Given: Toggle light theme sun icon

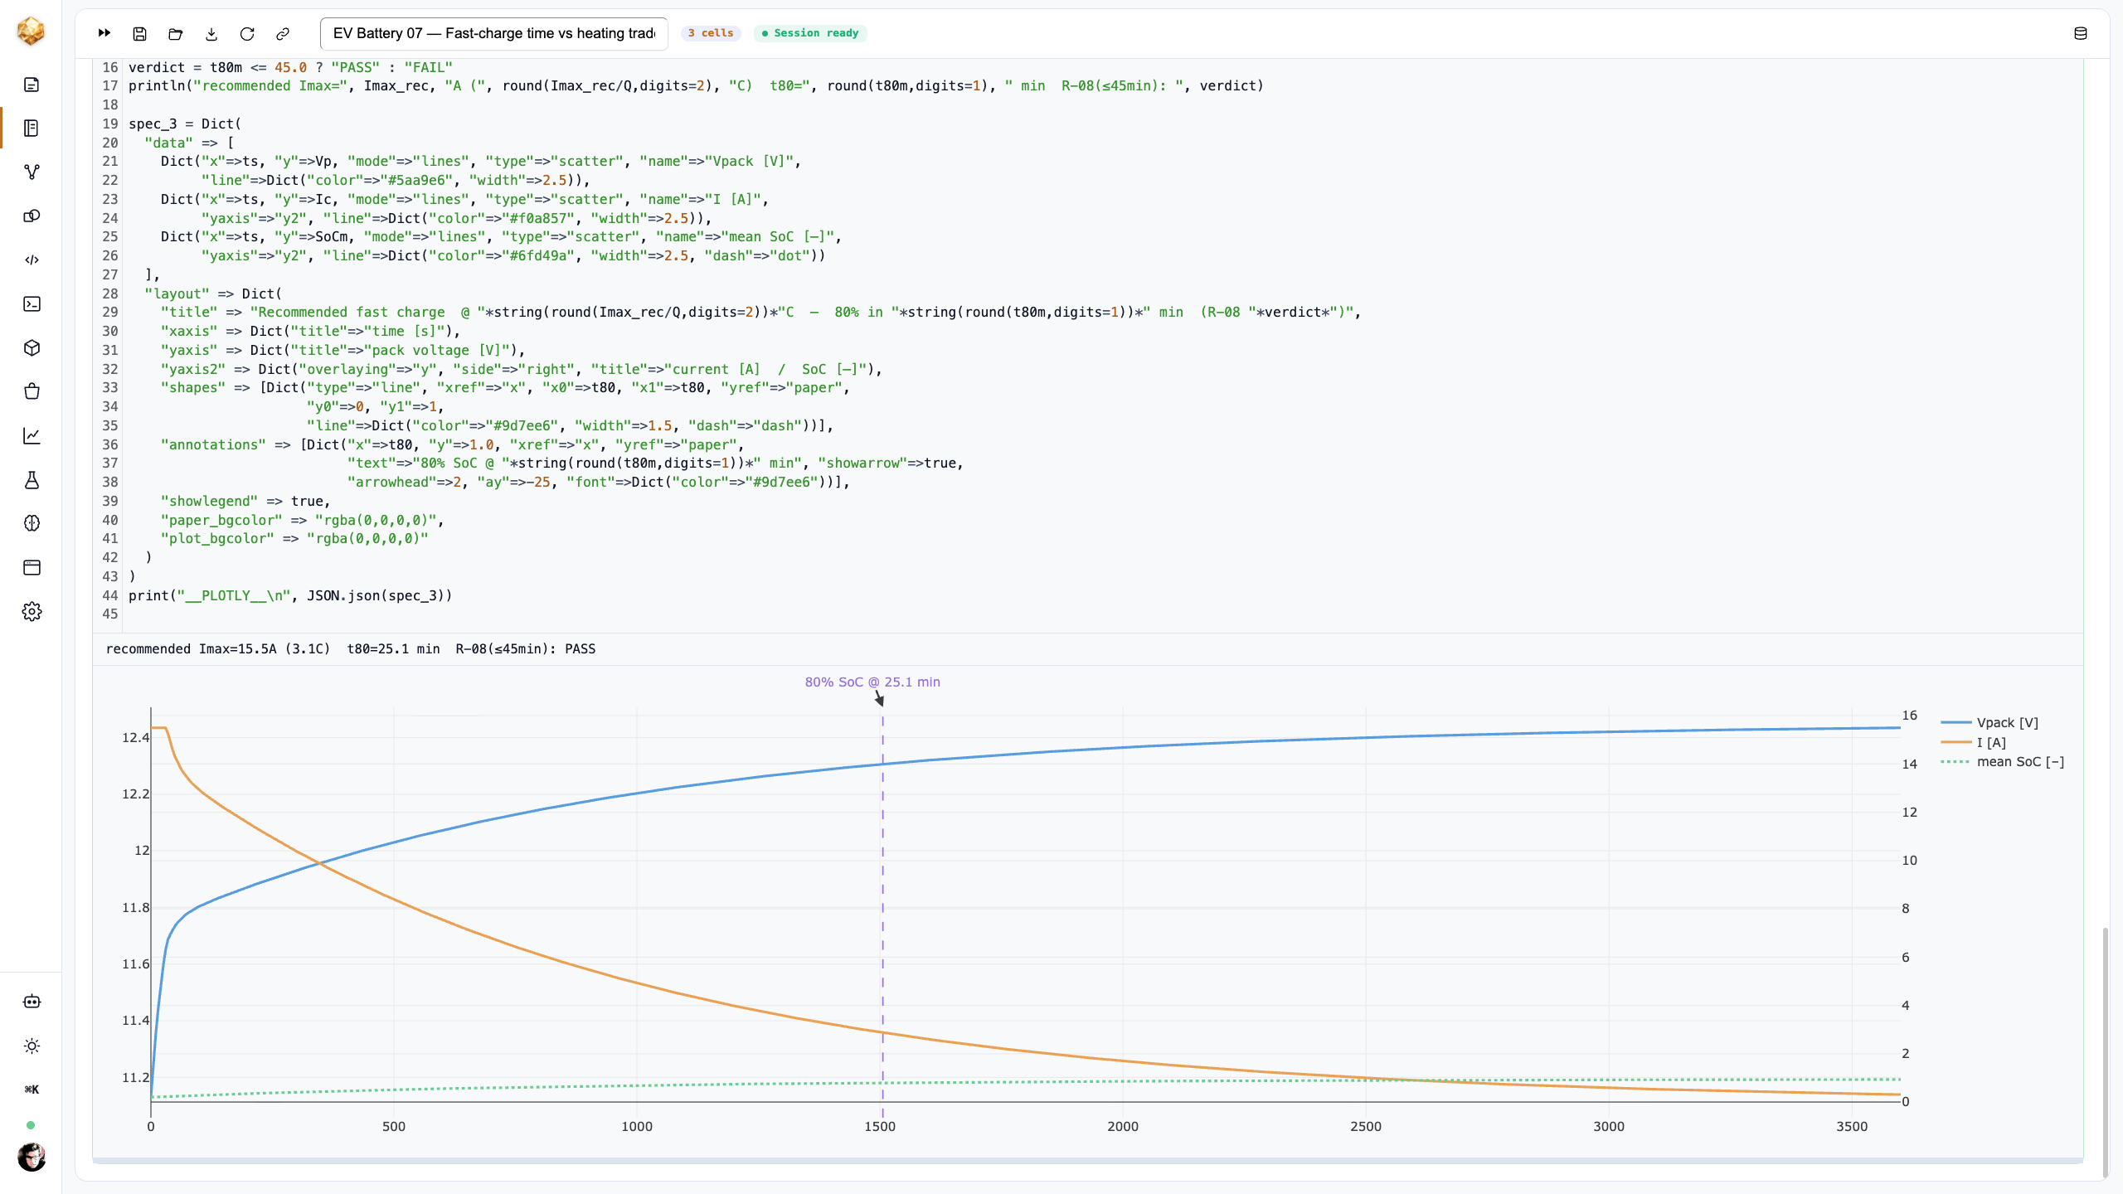Looking at the screenshot, I should tap(32, 1046).
